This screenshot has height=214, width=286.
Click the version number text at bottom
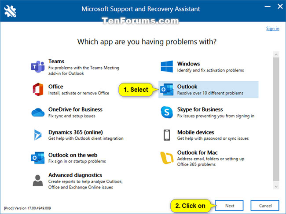click(27, 208)
